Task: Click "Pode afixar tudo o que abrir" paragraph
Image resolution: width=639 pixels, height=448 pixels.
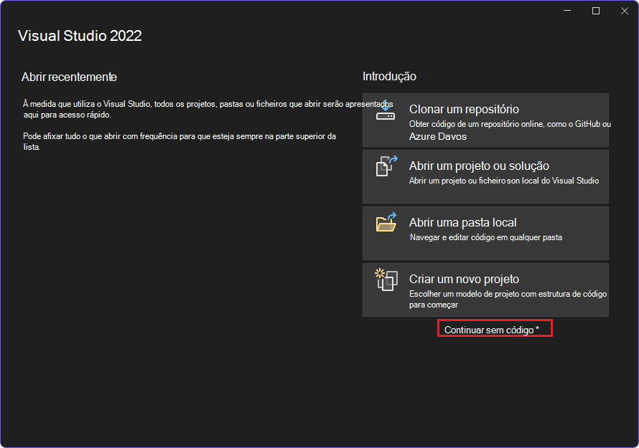Action: click(x=179, y=141)
